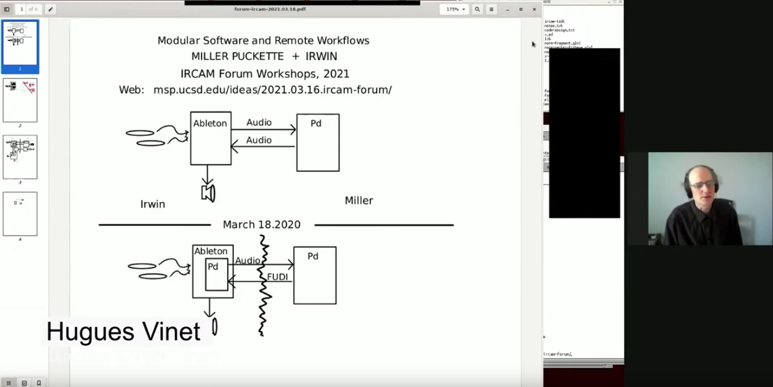The height and width of the screenshot is (387, 773).
Task: Expand the 175% zoom dropdown
Action: tap(455, 9)
